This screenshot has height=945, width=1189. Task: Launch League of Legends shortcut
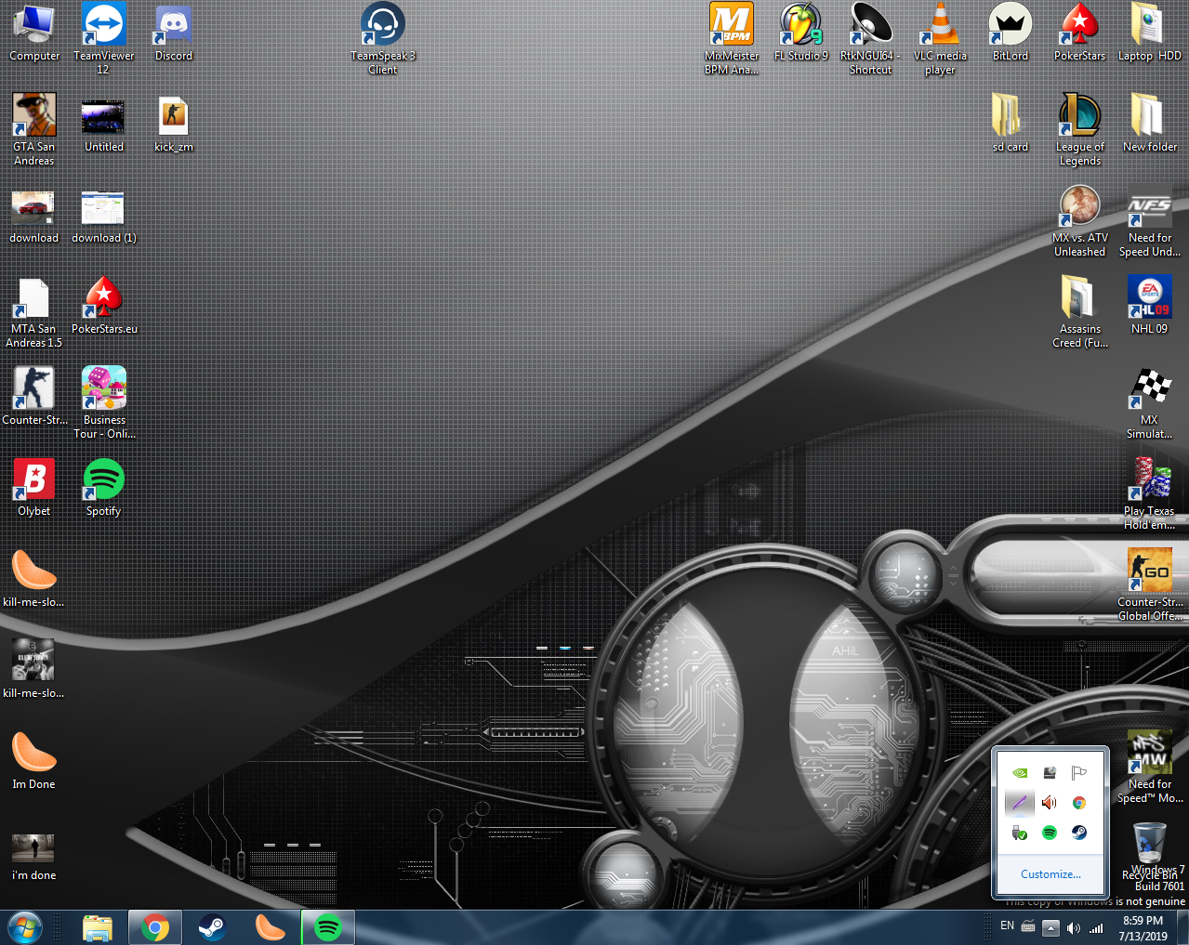coord(1079,129)
